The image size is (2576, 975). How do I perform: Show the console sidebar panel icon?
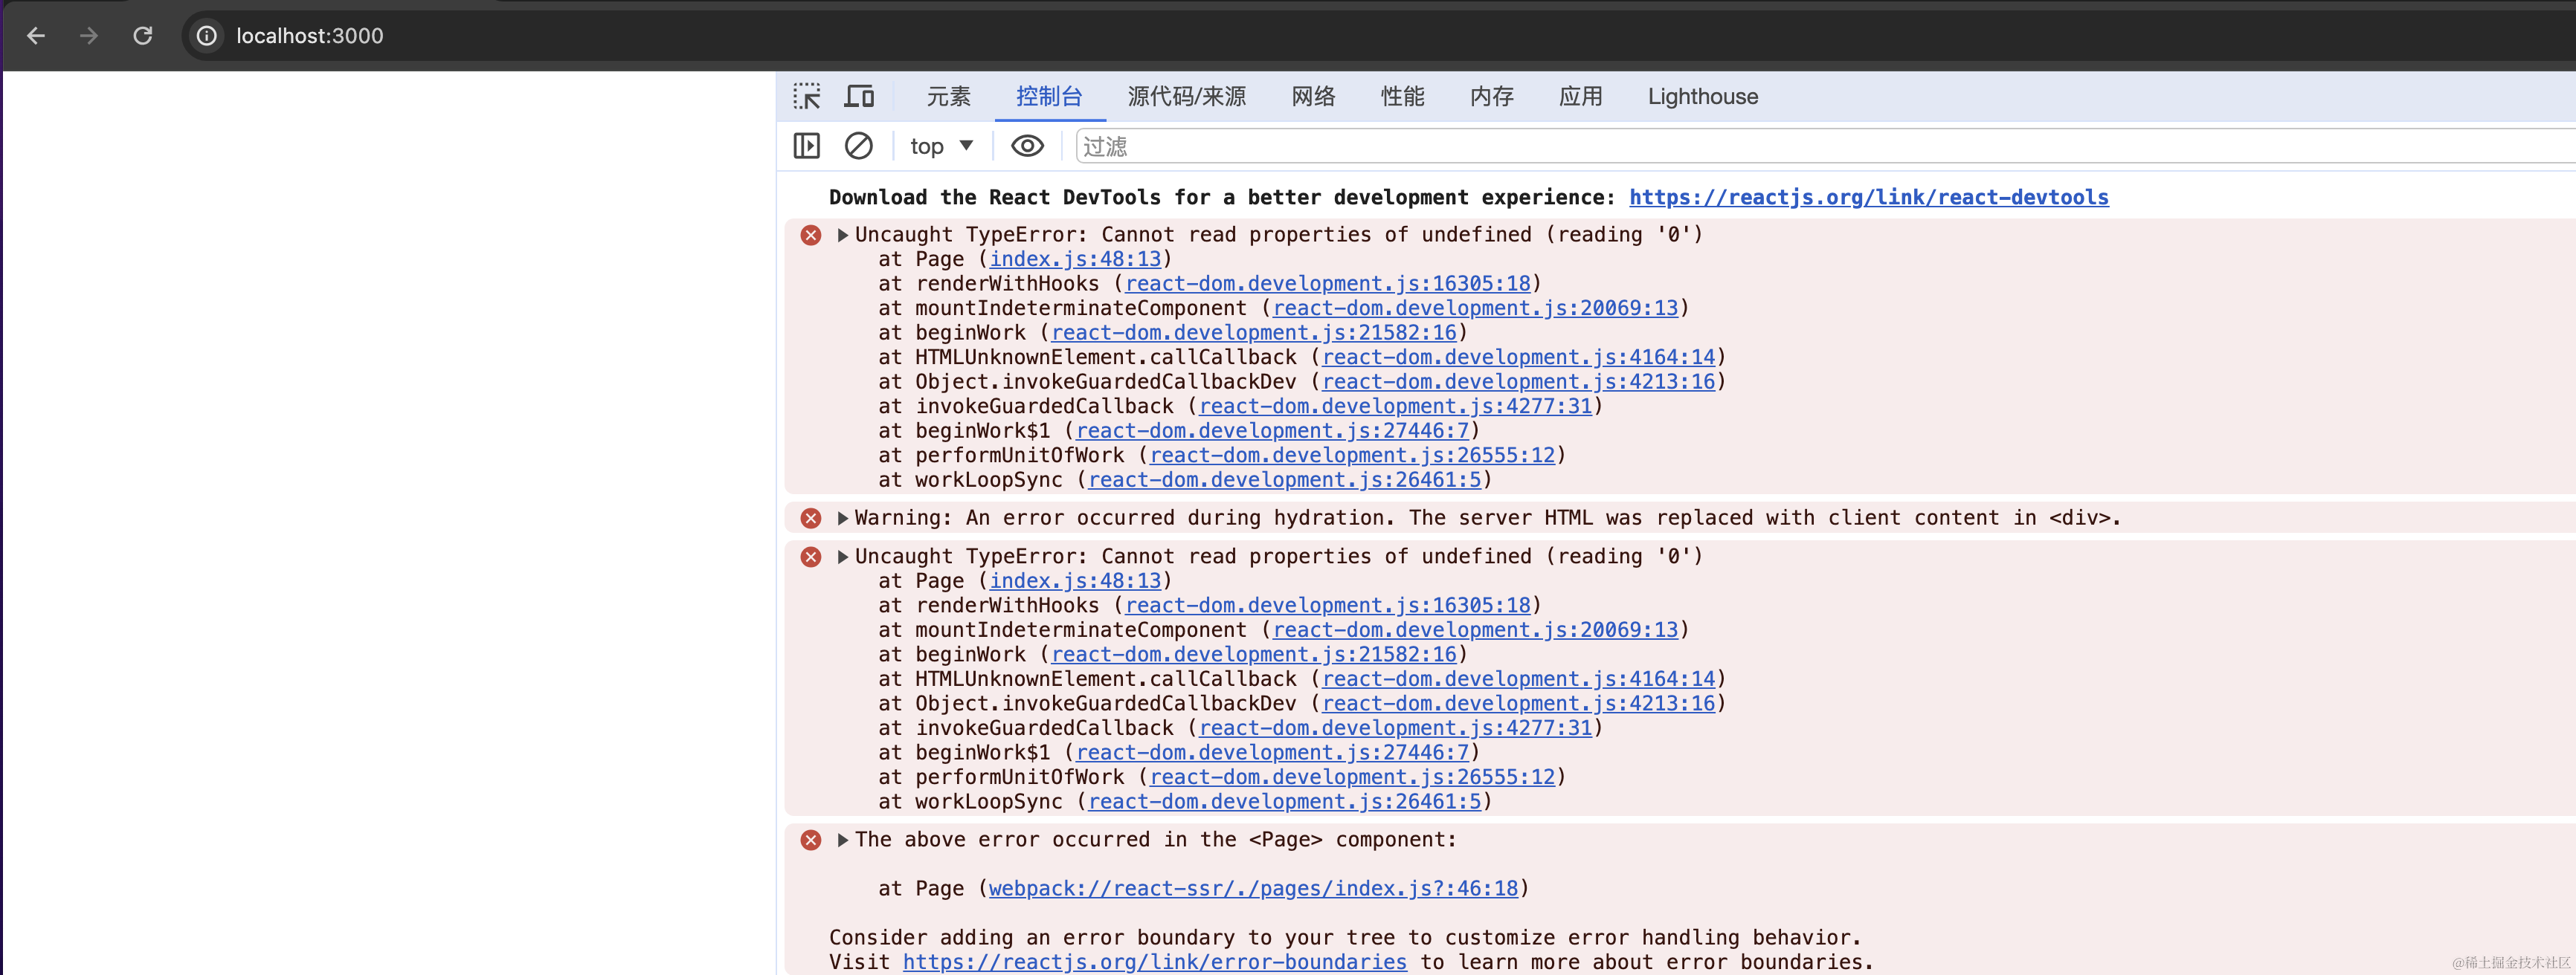(807, 146)
